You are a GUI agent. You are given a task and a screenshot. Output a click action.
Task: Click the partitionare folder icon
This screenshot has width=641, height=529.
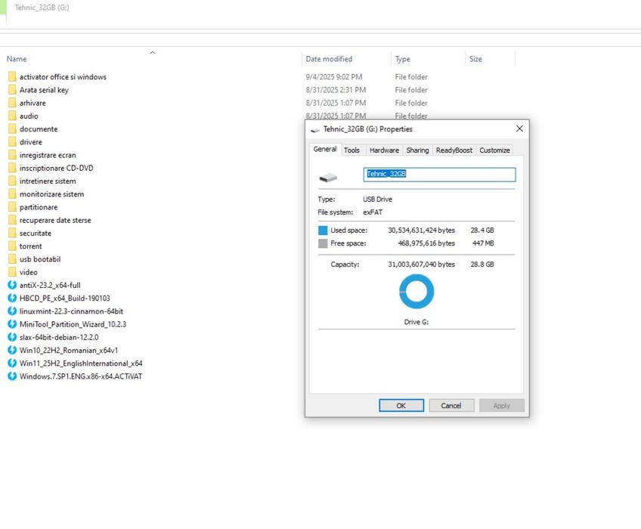(x=12, y=207)
